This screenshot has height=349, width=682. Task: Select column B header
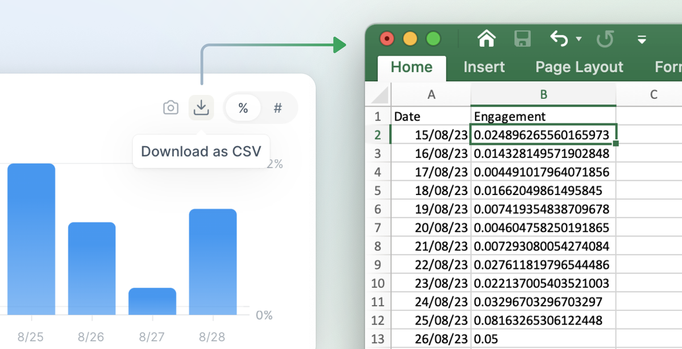click(x=543, y=95)
